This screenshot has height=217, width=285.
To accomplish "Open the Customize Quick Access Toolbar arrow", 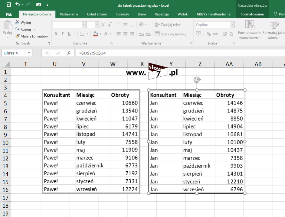I will pos(47,5).
